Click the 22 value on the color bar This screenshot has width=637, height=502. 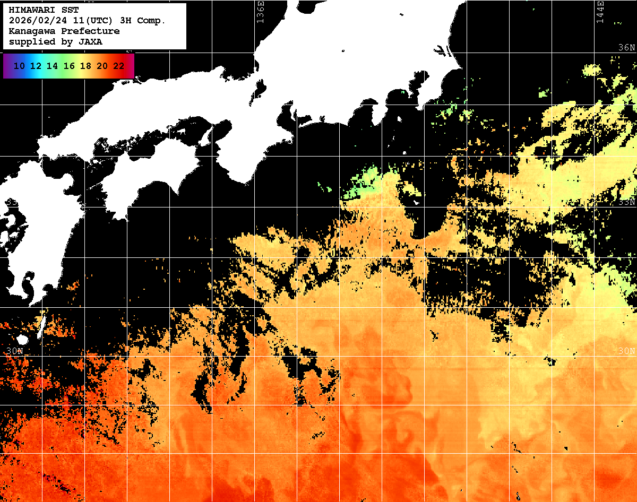tap(118, 66)
